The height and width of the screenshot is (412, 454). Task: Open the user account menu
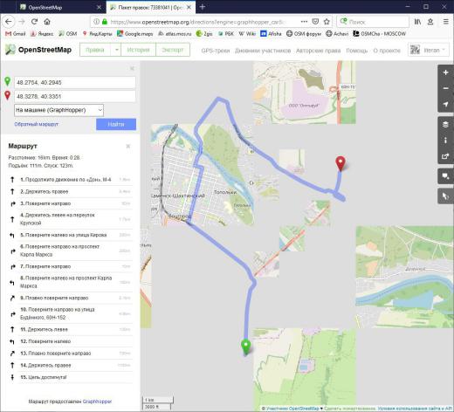429,50
